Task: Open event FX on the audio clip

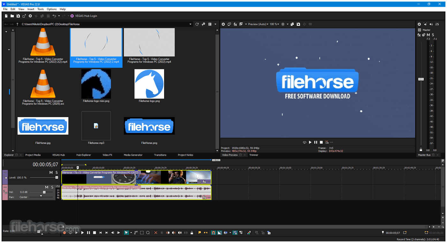Action: click(x=204, y=198)
